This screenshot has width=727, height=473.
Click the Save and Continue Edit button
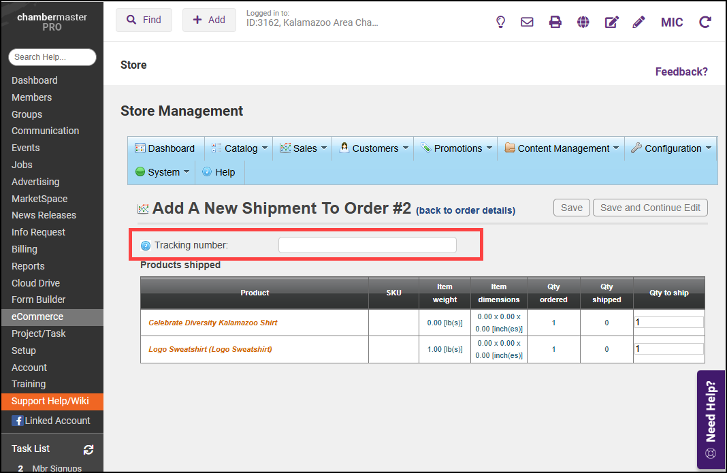point(650,208)
